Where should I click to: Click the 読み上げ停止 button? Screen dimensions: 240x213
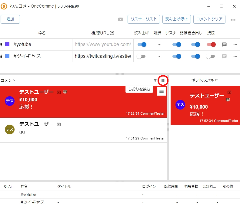pos(177,19)
